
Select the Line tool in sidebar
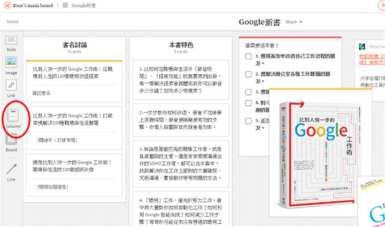11,173
